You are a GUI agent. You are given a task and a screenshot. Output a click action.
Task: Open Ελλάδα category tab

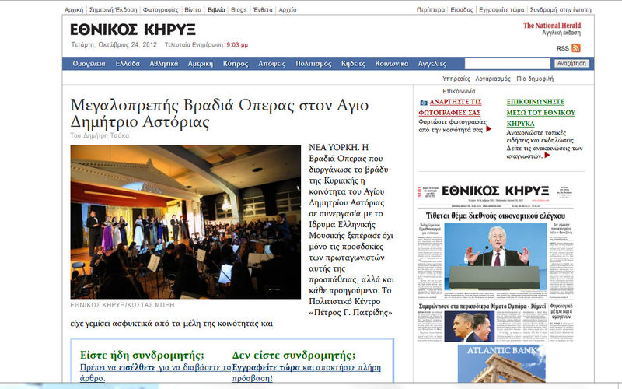(x=128, y=64)
